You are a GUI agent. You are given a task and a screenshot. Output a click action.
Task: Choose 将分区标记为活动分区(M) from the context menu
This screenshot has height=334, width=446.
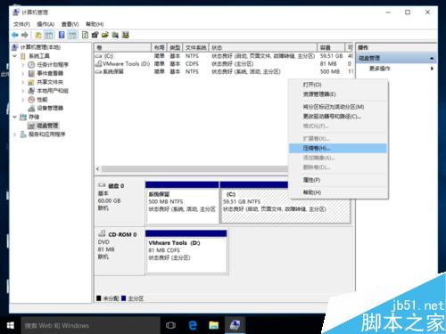pyautogui.click(x=338, y=107)
